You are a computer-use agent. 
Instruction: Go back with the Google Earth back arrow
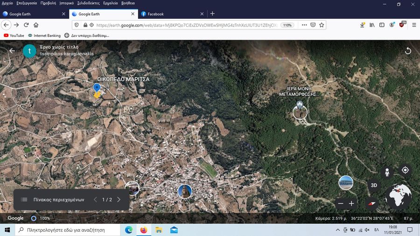point(12,50)
